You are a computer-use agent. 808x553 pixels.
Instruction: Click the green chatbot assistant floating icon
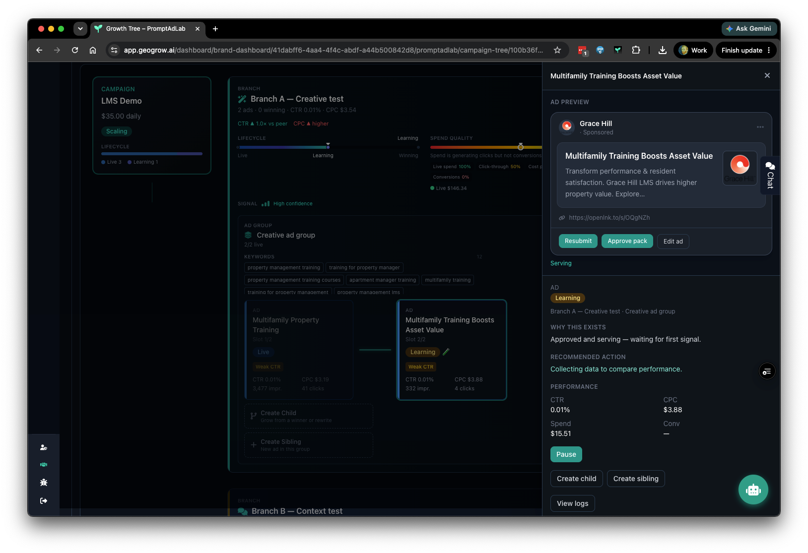coord(753,490)
